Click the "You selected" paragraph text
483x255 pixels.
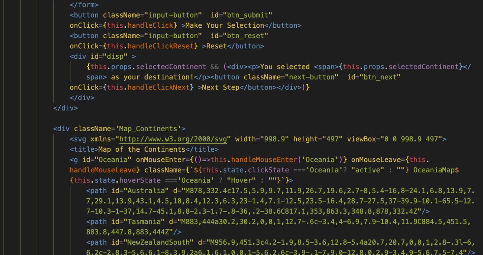pos(285,67)
